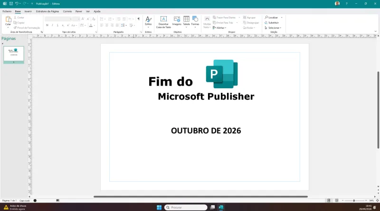380x211 pixels.
Task: Click the Cortar scissors command
Action: tap(19, 18)
